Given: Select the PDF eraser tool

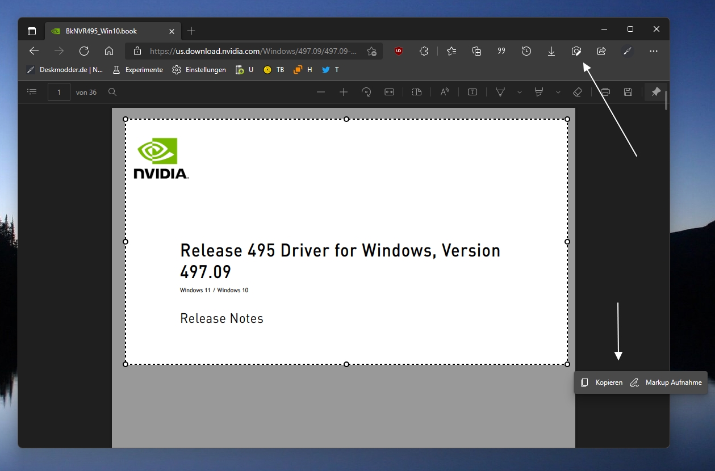Looking at the screenshot, I should coord(578,92).
